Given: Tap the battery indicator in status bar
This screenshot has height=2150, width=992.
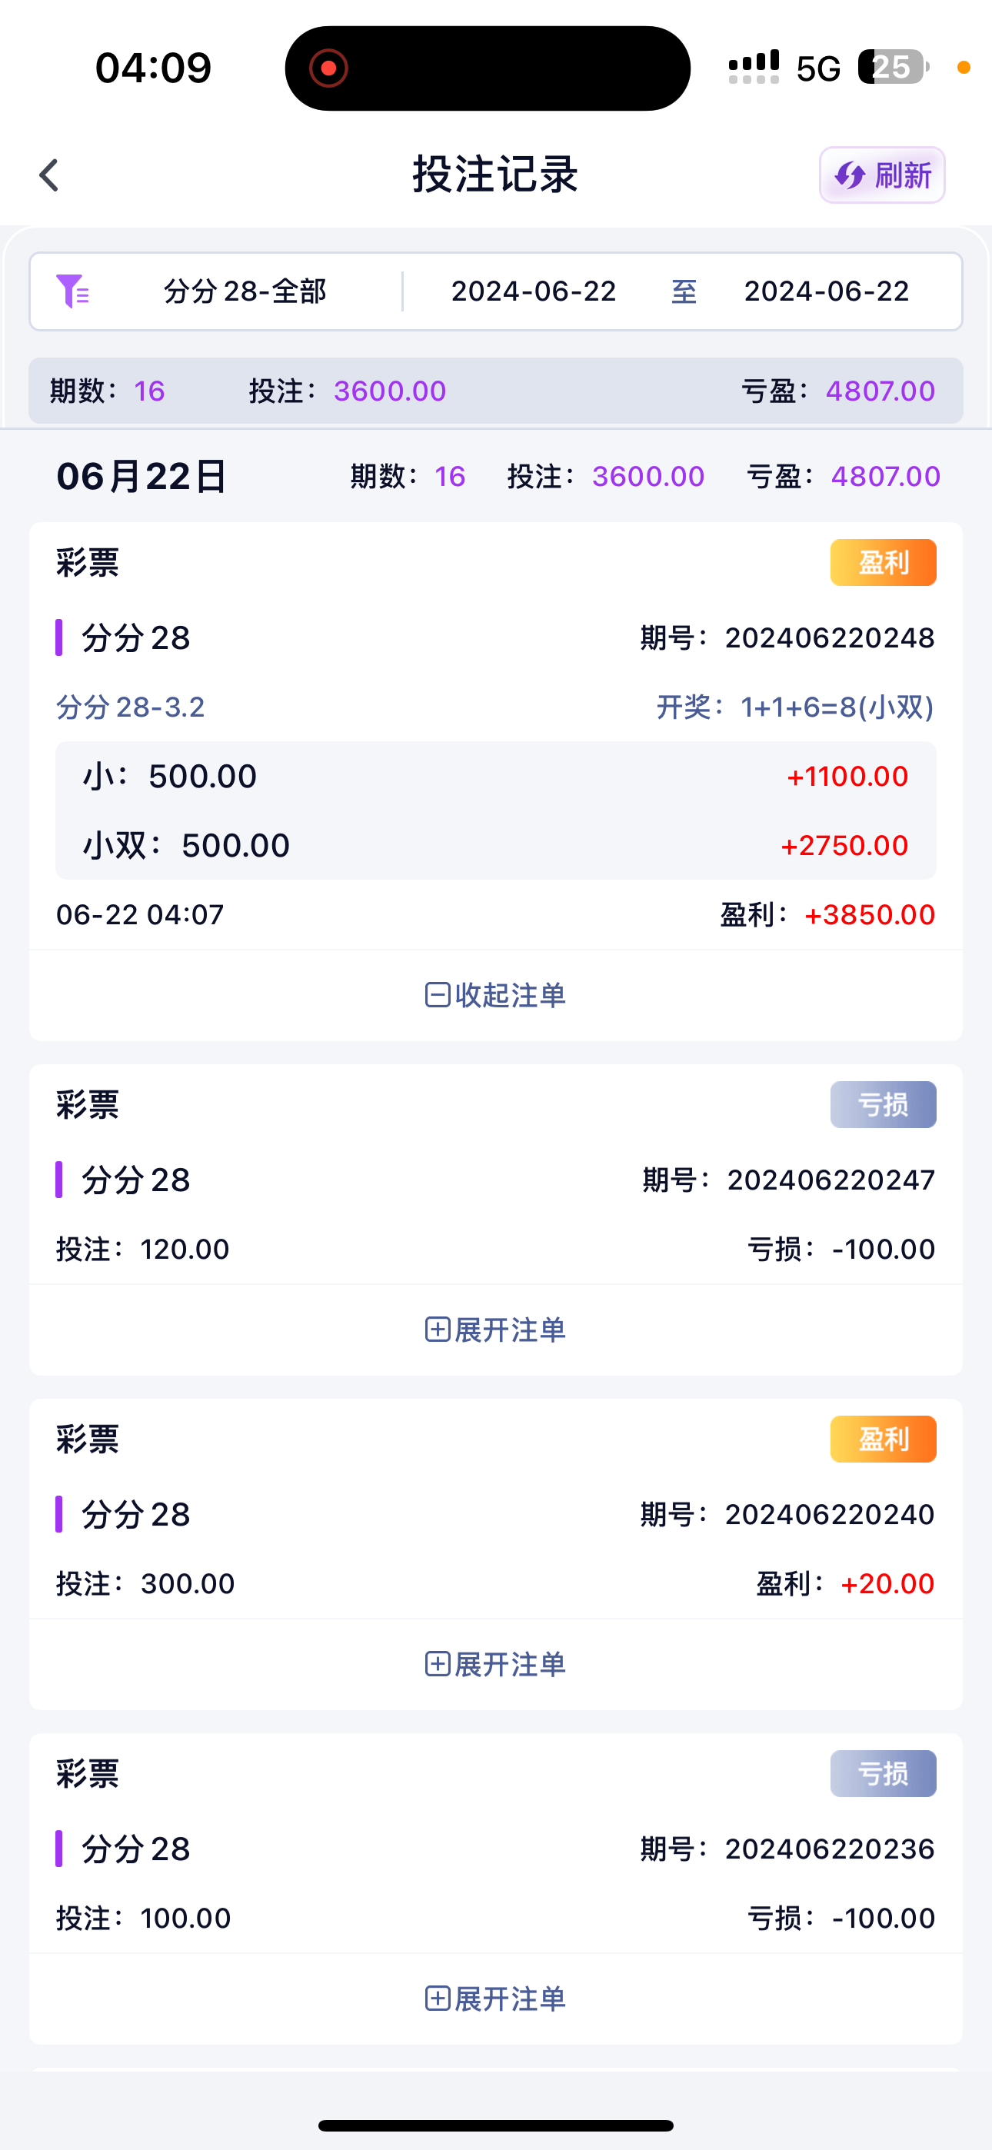Looking at the screenshot, I should pos(893,68).
